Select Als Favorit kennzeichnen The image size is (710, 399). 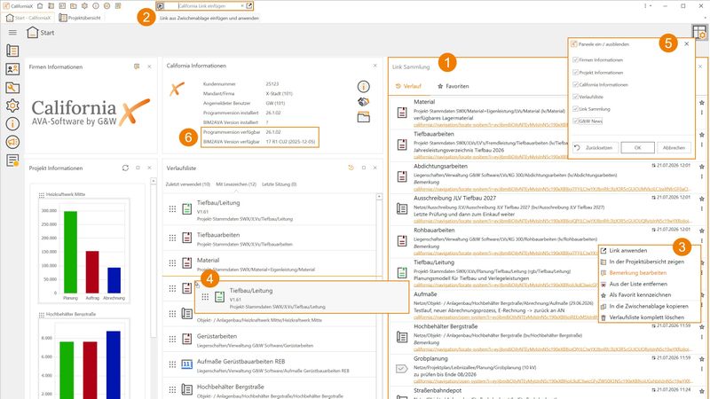[x=650, y=295]
